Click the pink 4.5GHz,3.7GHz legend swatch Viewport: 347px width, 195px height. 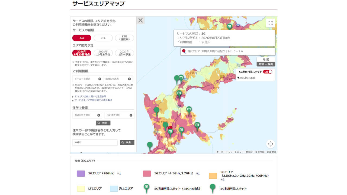[x=147, y=174]
